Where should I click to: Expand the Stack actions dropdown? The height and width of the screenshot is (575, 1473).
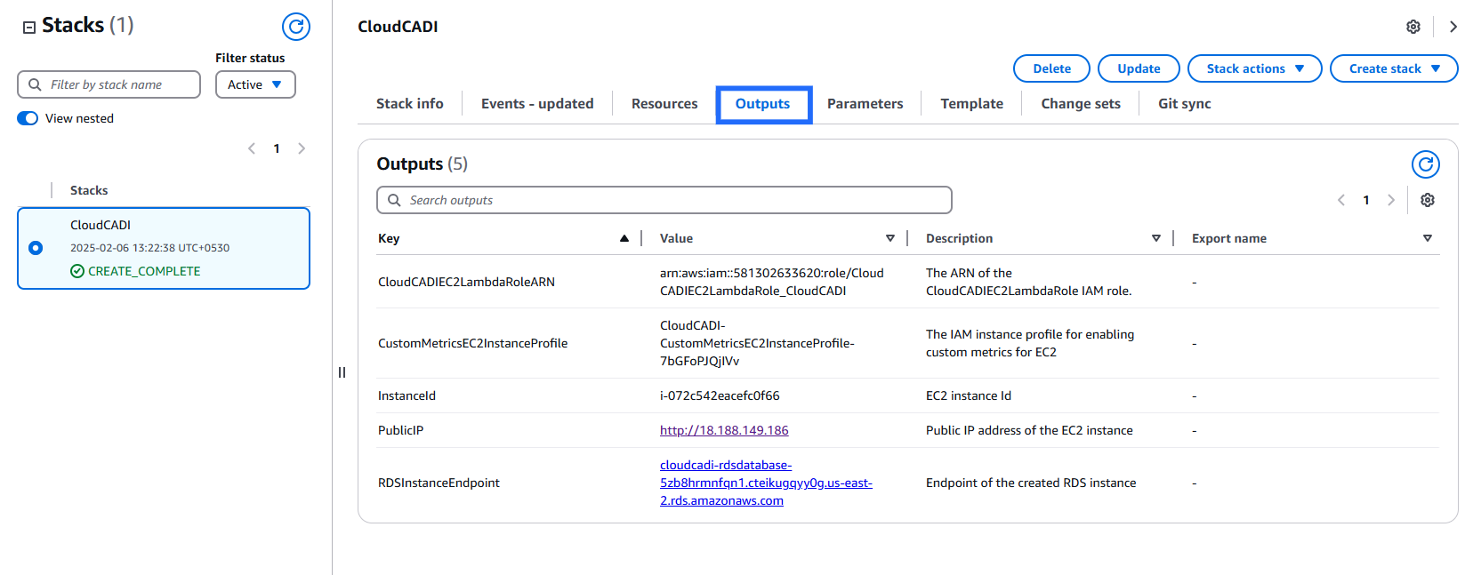click(x=1254, y=68)
